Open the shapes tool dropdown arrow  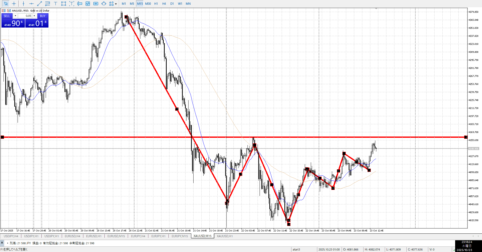coord(116,4)
